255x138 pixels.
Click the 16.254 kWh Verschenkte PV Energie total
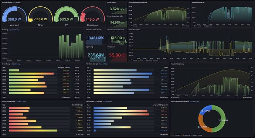click(164, 135)
